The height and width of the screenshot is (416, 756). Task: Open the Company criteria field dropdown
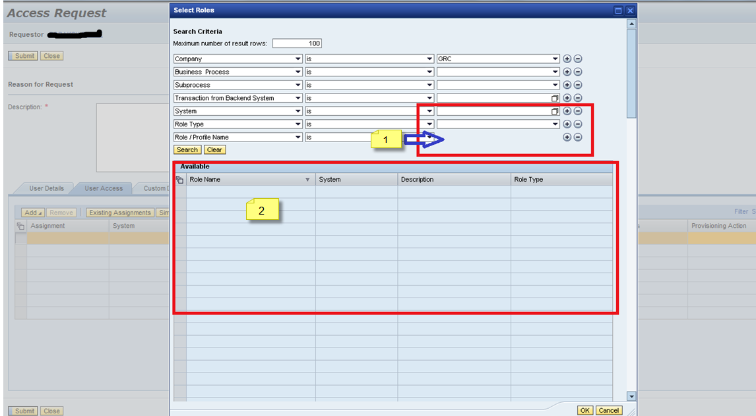click(298, 59)
